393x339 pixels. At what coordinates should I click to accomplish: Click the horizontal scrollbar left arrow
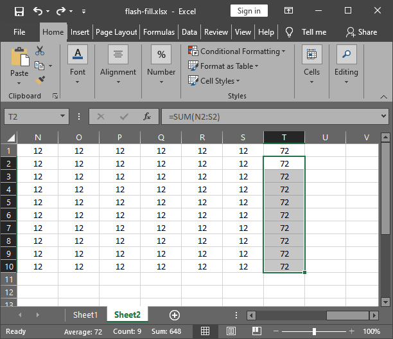pos(251,315)
